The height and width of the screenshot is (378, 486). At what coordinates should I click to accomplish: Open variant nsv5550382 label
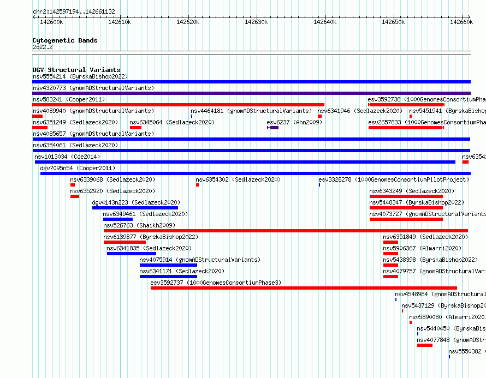click(467, 351)
